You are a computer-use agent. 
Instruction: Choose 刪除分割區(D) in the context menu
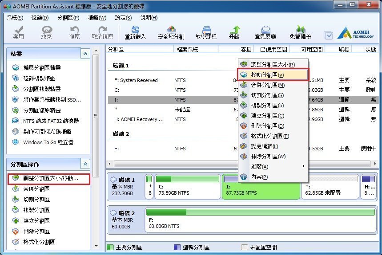point(273,126)
